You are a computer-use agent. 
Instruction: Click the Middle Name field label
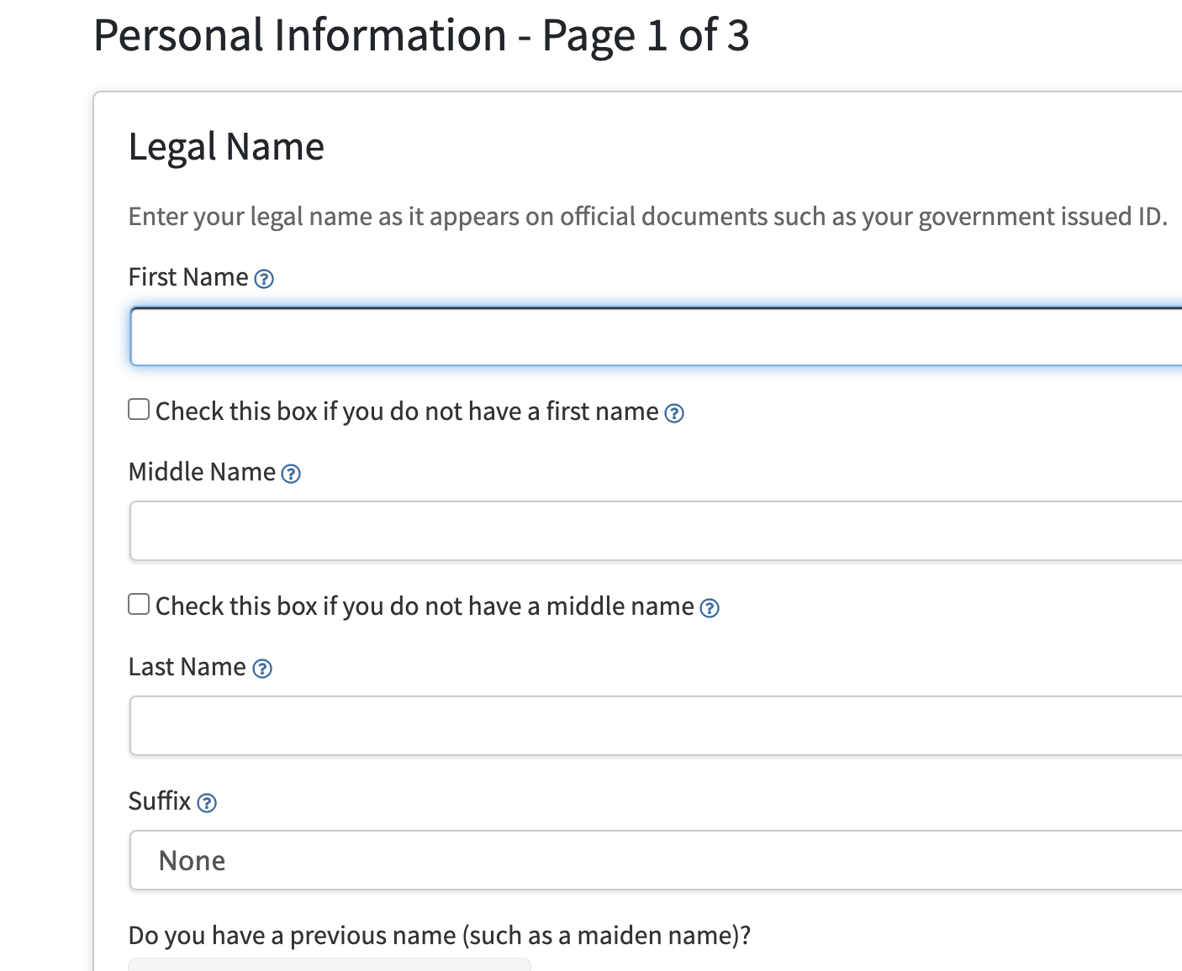click(x=202, y=472)
